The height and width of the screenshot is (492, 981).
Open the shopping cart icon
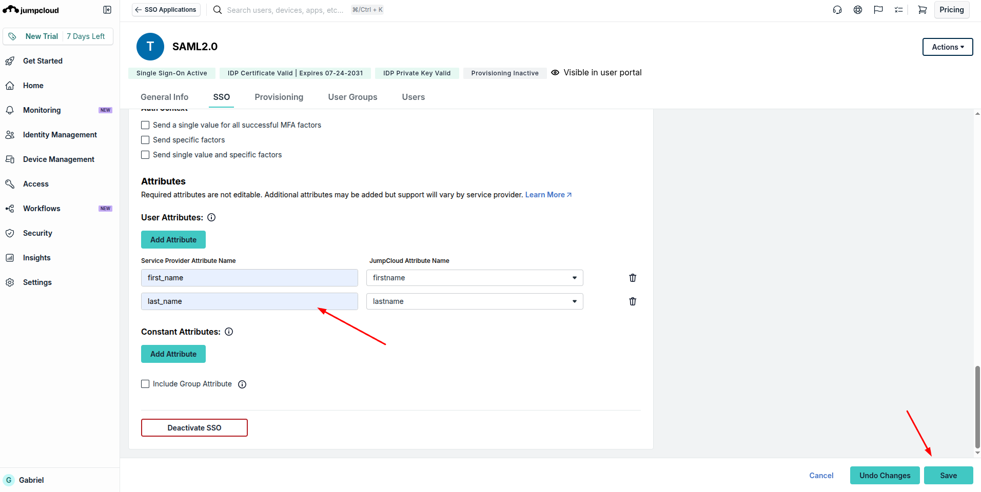(923, 10)
